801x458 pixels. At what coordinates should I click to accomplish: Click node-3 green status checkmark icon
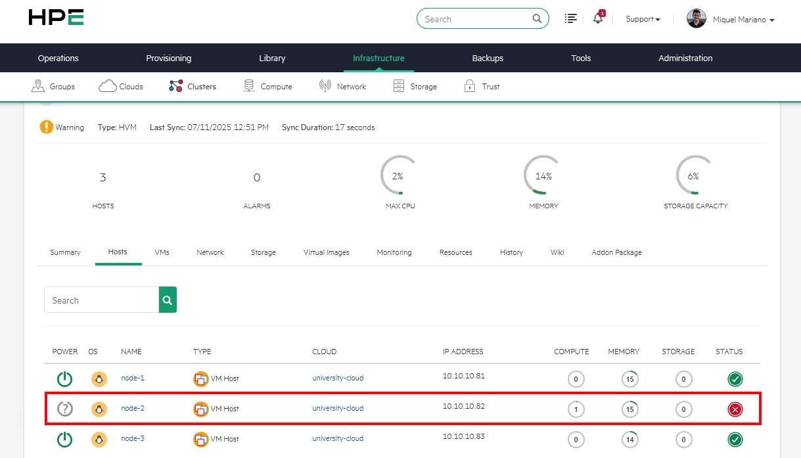click(735, 439)
